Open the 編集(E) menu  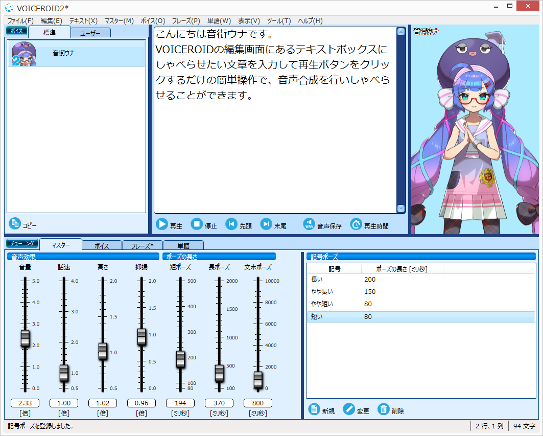pos(51,21)
